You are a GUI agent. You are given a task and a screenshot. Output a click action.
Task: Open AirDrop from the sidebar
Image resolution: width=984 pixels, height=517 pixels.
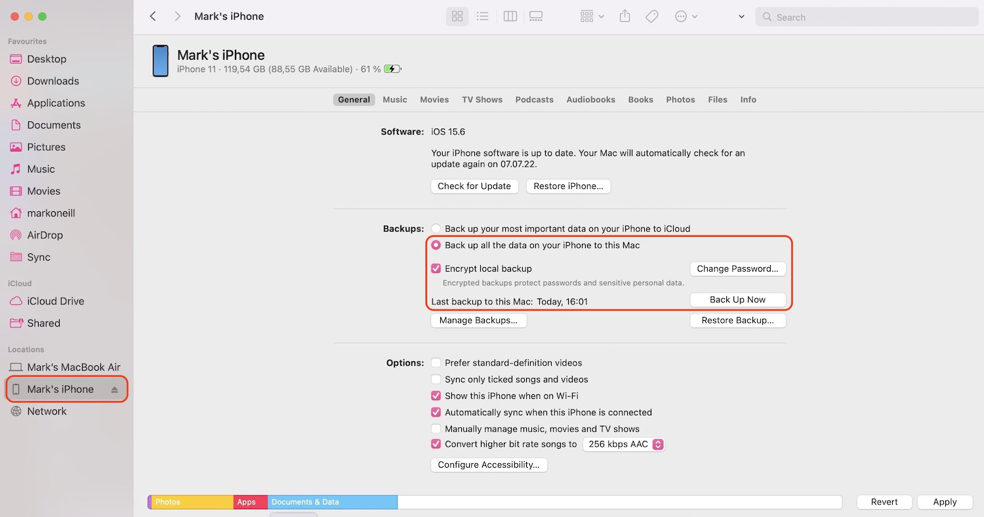point(45,235)
